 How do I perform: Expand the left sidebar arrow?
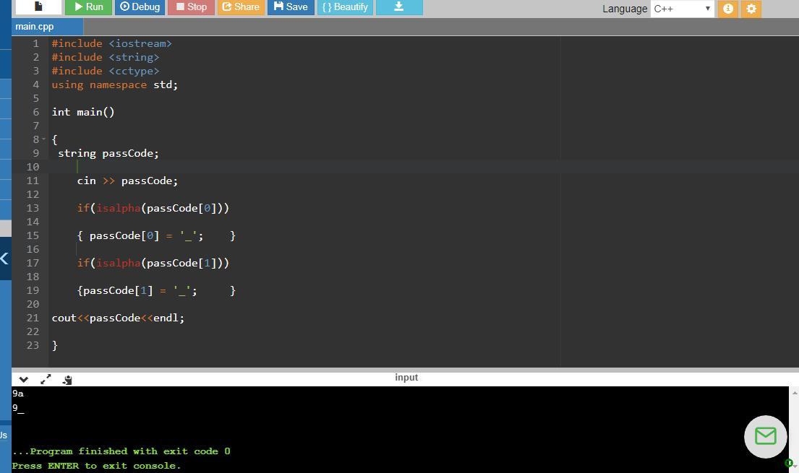point(4,258)
